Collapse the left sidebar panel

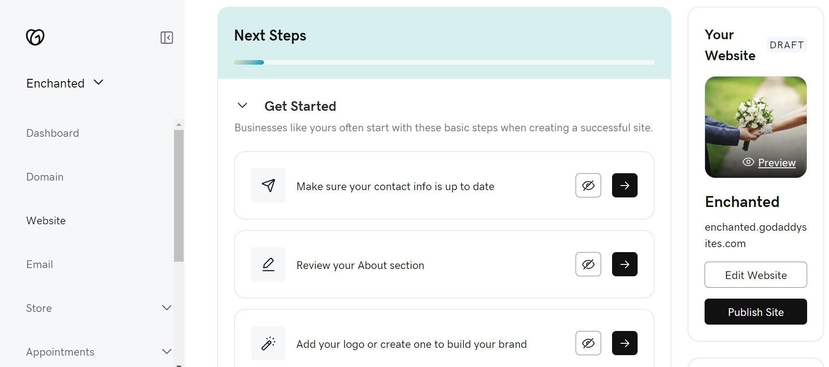tap(167, 37)
